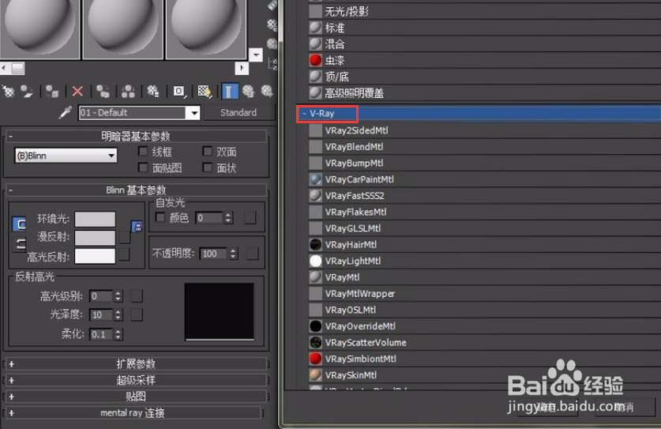Screen dimensions: 661x429
Task: Click the Make Unique icon
Action: tap(128, 91)
